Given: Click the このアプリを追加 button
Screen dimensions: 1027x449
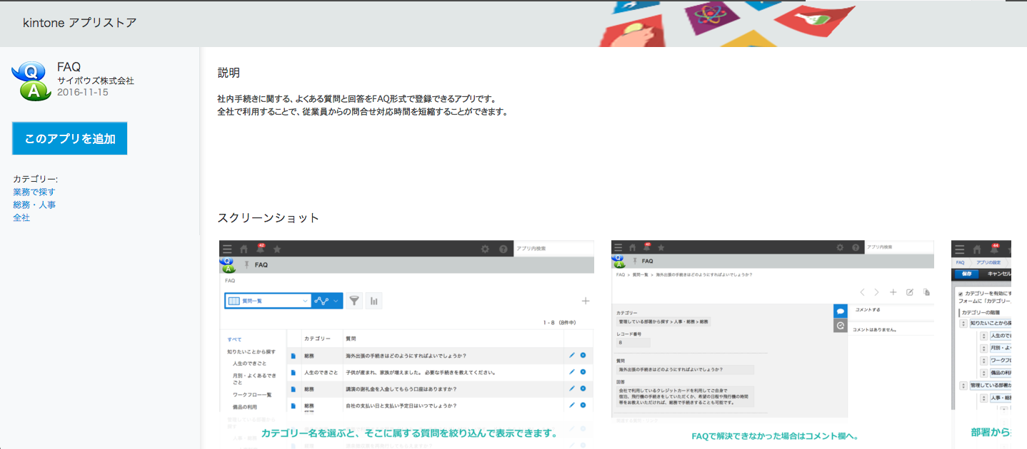Looking at the screenshot, I should click(69, 138).
